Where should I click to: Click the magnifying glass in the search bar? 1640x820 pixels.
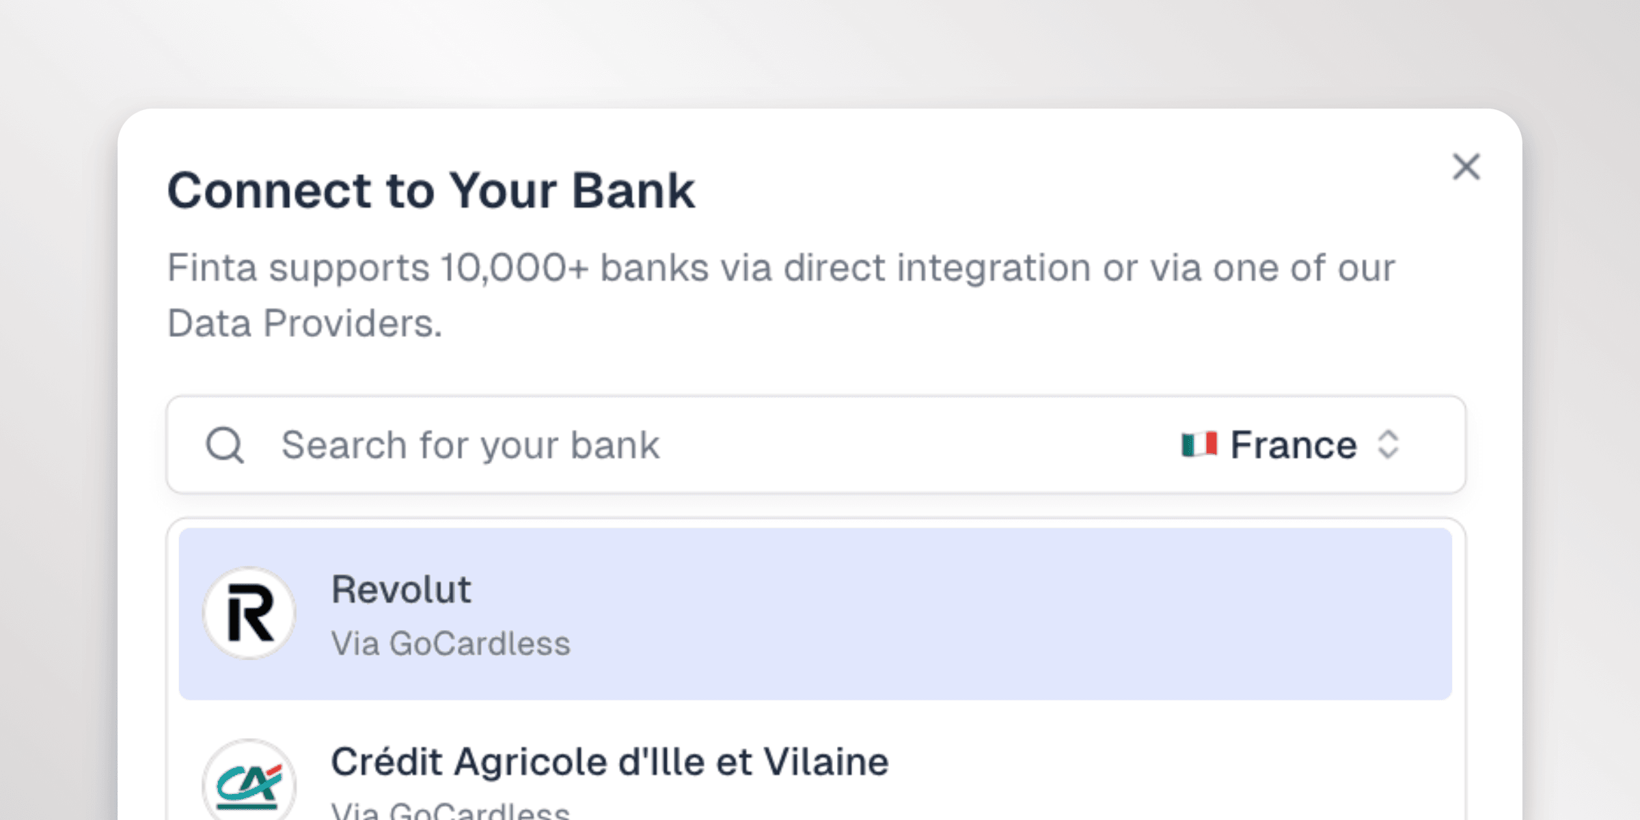coord(226,445)
